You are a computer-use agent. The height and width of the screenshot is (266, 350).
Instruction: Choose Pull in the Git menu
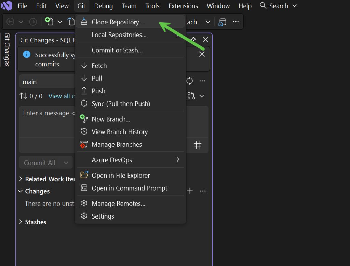(130, 78)
